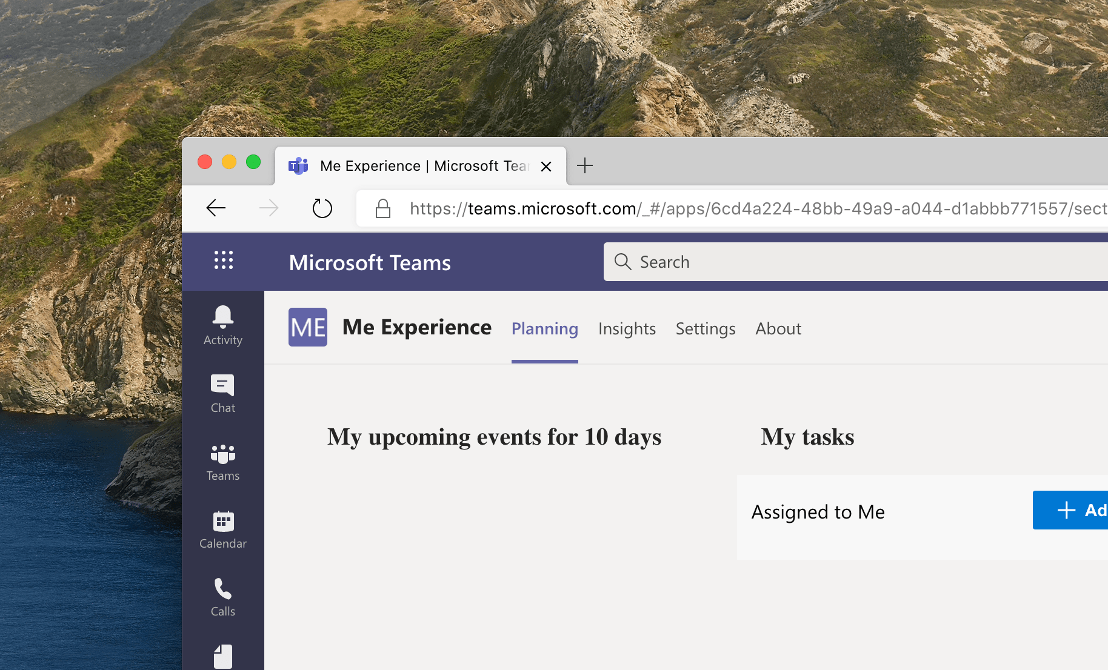Switch to the Insights tab

coord(627,328)
